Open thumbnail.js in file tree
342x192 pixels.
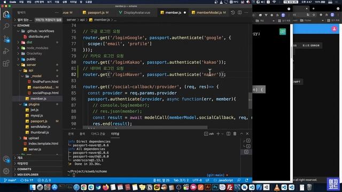point(40,132)
